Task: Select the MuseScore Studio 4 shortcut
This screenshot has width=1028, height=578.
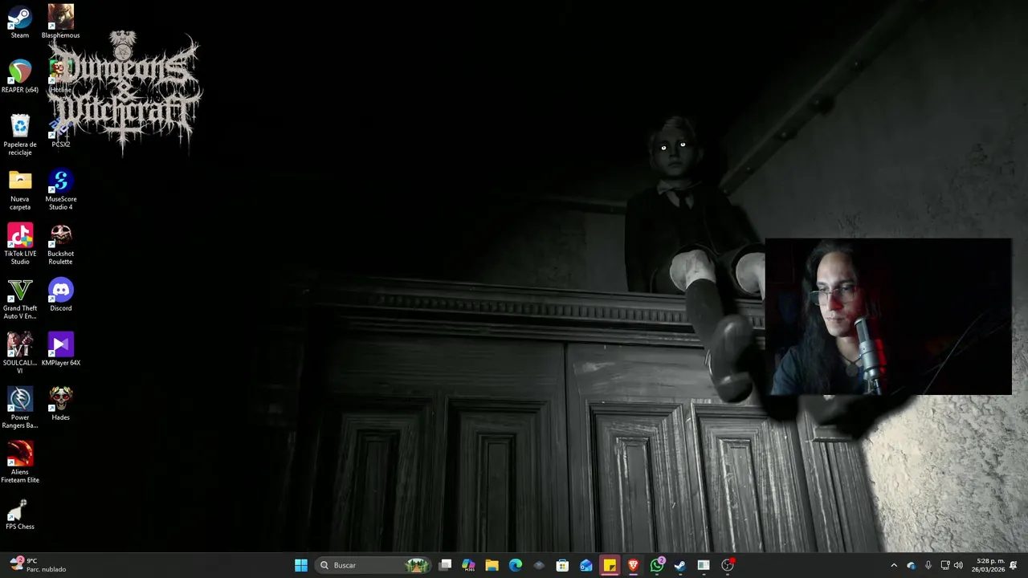Action: pyautogui.click(x=60, y=189)
